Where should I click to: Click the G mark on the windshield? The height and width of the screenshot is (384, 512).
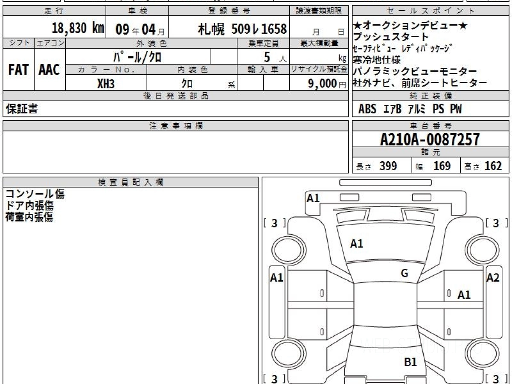[x=404, y=273]
